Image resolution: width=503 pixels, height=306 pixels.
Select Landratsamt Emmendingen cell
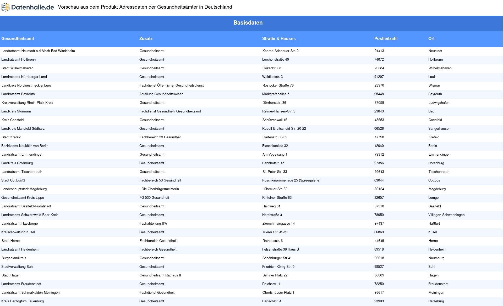pos(23,155)
